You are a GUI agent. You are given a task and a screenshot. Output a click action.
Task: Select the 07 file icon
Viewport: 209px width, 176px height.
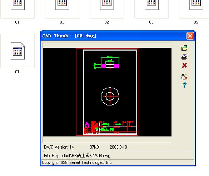tap(18, 51)
